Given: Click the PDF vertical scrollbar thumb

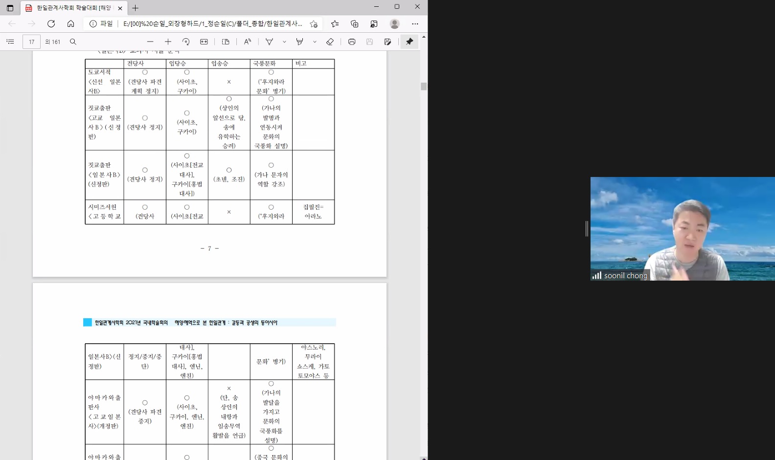Looking at the screenshot, I should point(424,87).
